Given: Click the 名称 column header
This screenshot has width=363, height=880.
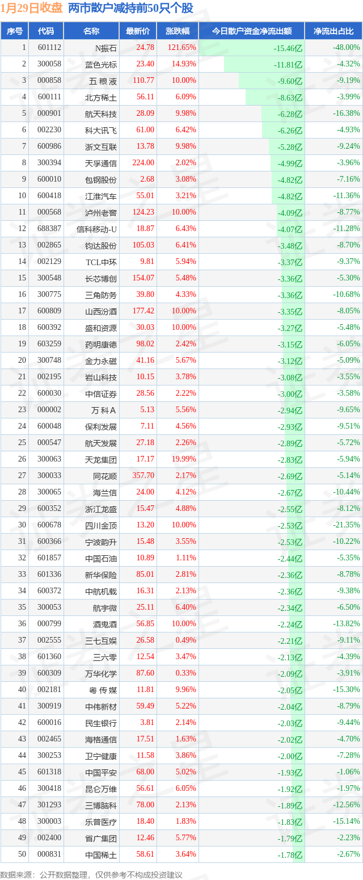Looking at the screenshot, I should 91,31.
